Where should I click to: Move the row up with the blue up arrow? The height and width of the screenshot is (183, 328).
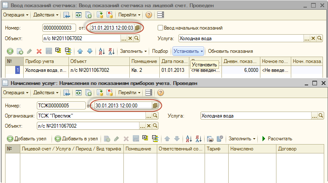tap(80, 51)
